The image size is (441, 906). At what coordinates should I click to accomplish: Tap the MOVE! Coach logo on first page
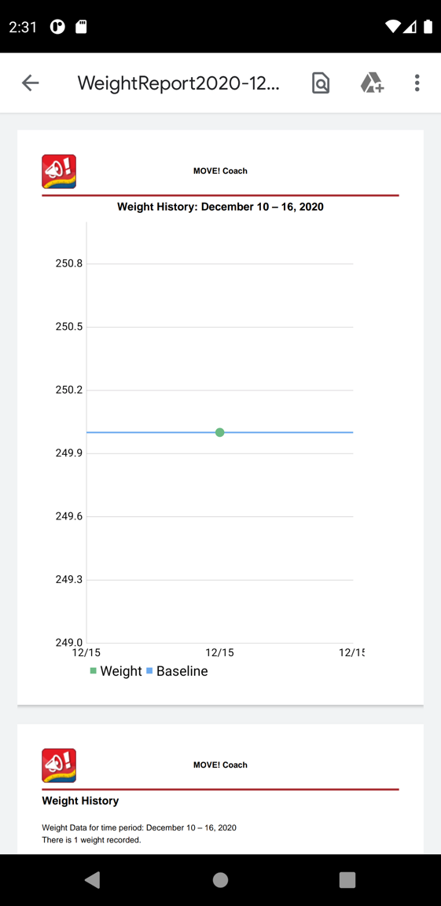(x=59, y=171)
